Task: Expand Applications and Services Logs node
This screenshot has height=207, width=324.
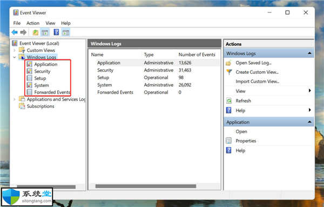Action: [15, 99]
